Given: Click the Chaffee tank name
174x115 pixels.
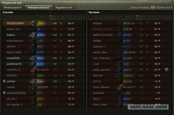Looking at the screenshot, I should point(40,76).
